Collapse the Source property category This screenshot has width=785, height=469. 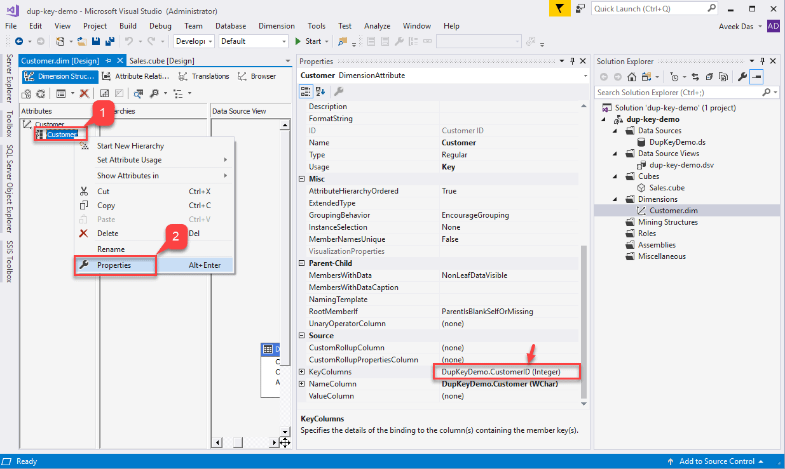point(302,336)
